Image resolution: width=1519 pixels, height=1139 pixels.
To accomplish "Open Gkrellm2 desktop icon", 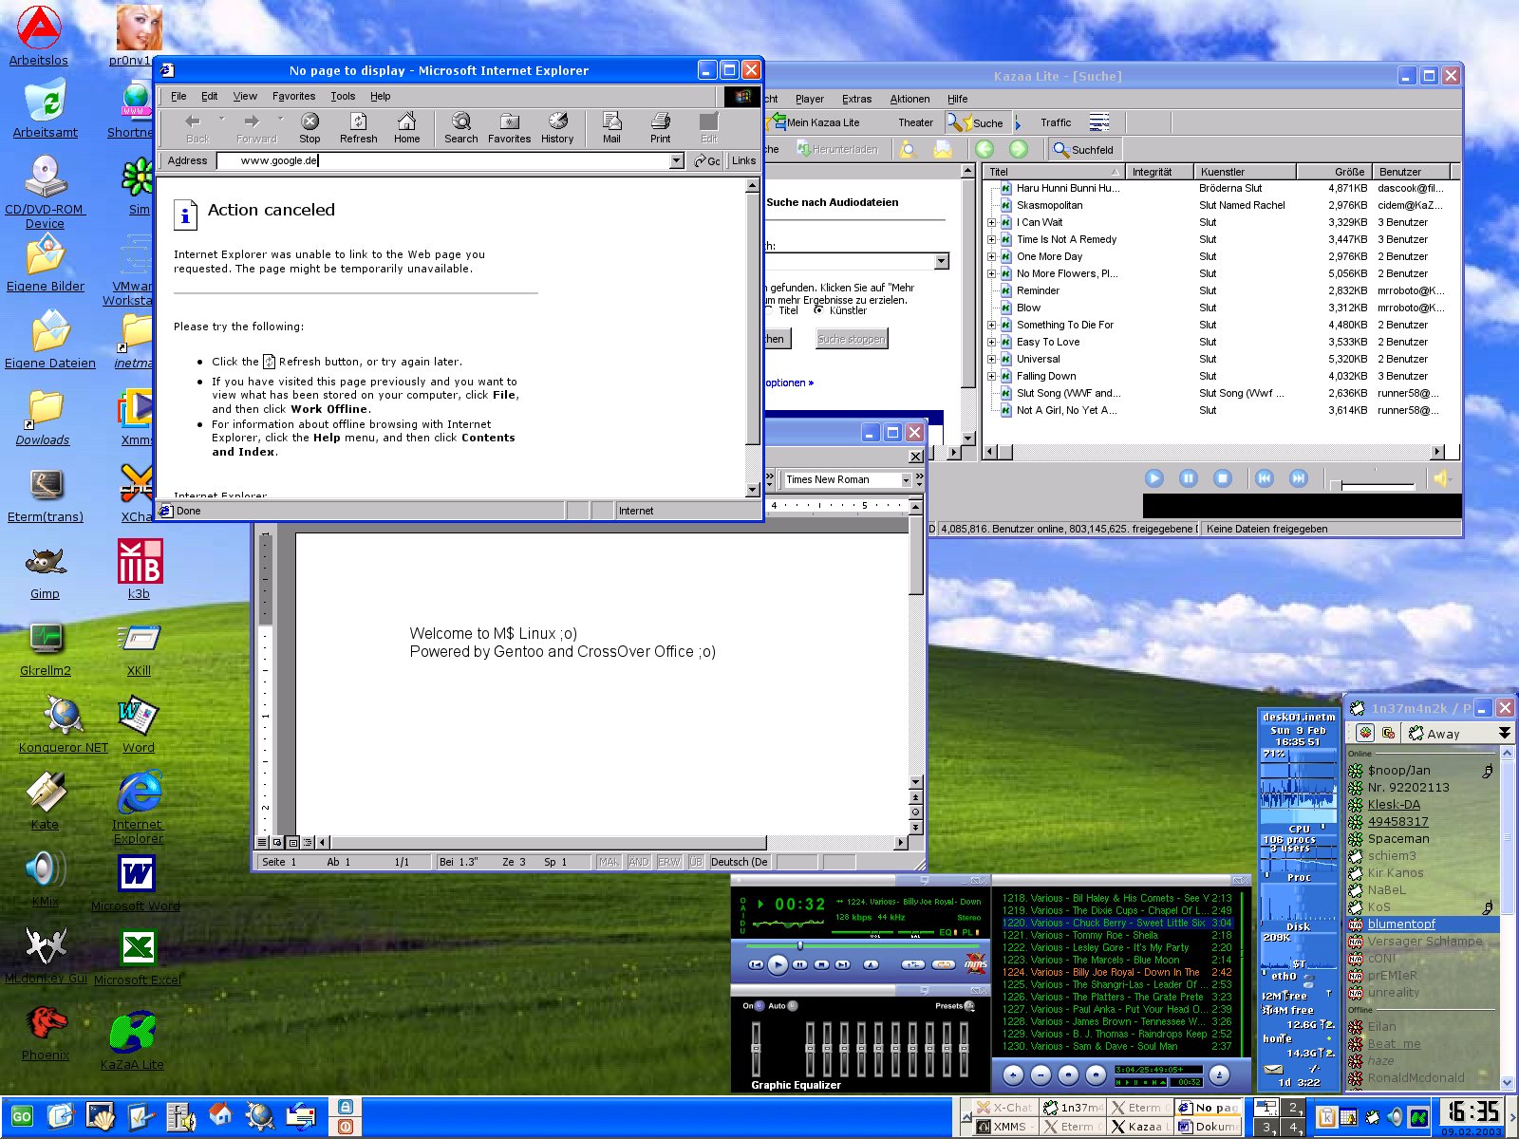I will pos(46,648).
